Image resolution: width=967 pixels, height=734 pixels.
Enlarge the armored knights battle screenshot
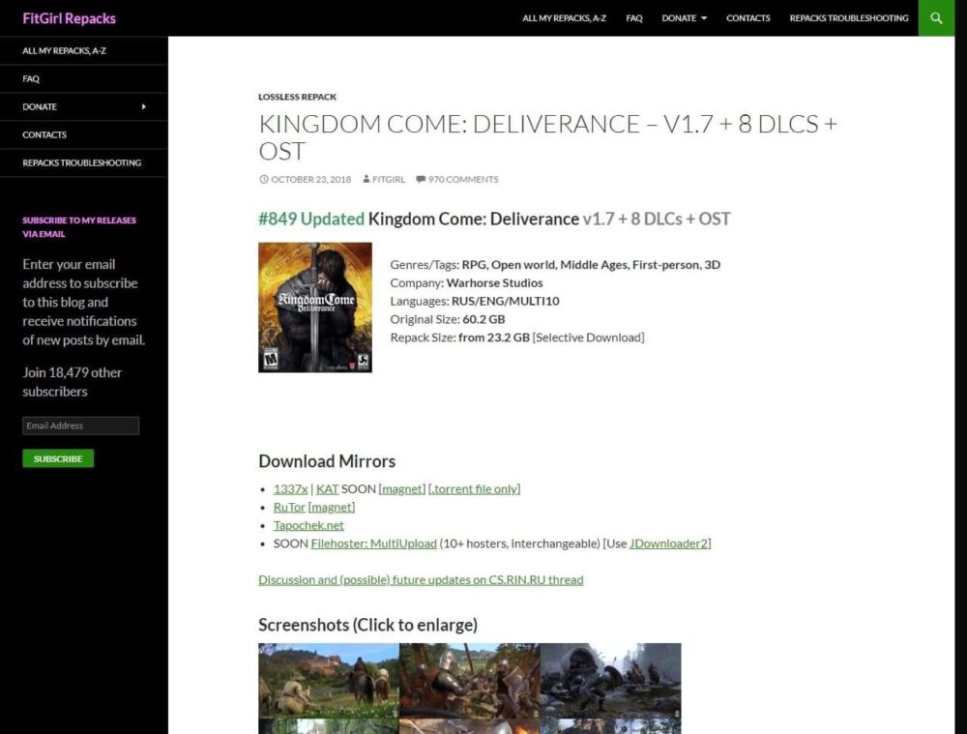pyautogui.click(x=469, y=681)
